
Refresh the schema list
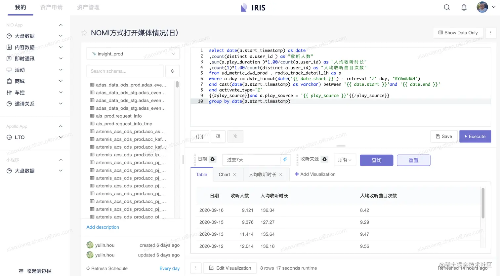(x=173, y=71)
